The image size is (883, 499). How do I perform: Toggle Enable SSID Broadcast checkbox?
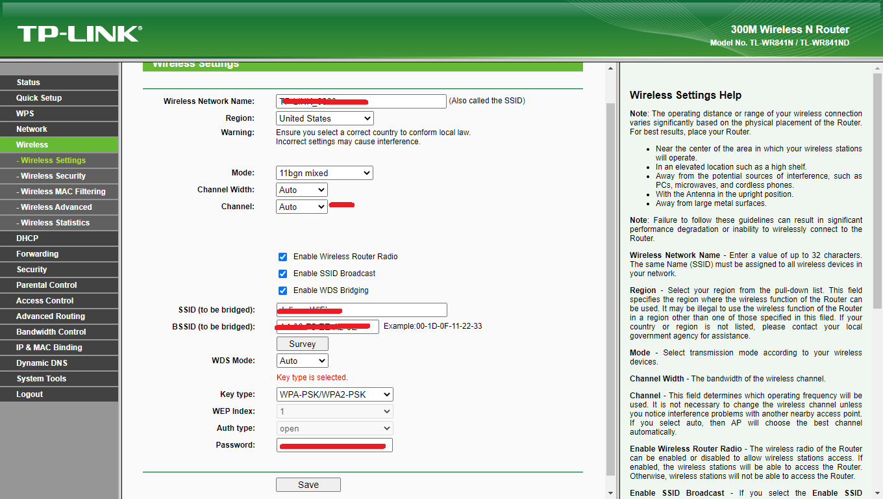[x=282, y=274]
